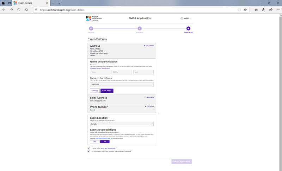Click the completed Experience step circle
Viewport: 282px width, 171px height.
(140, 28)
